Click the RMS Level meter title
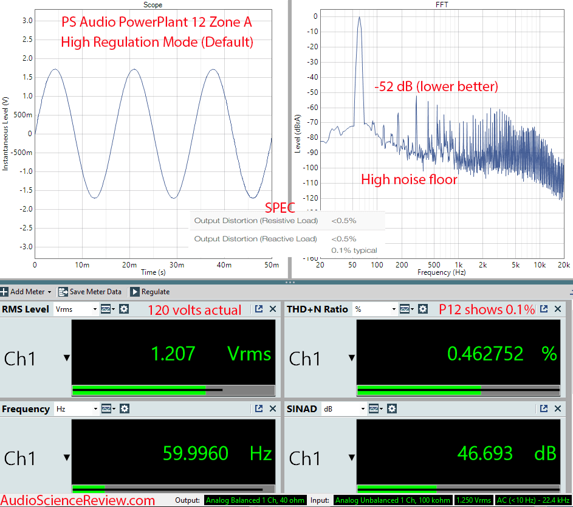The width and height of the screenshot is (573, 507). (x=25, y=309)
